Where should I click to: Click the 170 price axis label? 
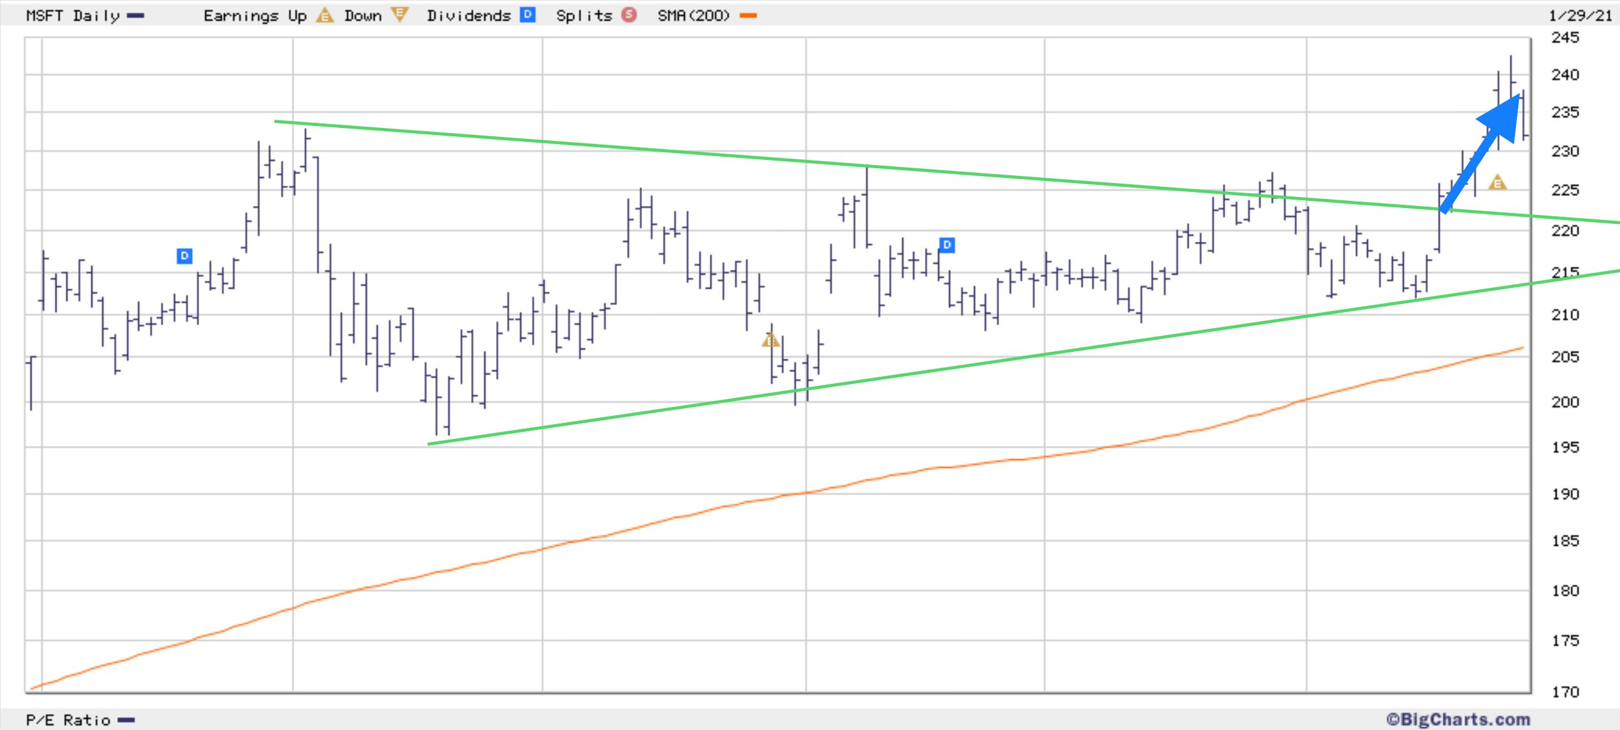click(1565, 692)
